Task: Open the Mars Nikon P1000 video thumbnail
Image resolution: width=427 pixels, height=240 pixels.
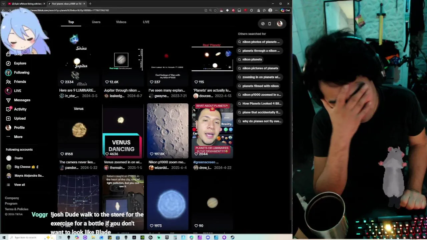Action: pyautogui.click(x=168, y=59)
